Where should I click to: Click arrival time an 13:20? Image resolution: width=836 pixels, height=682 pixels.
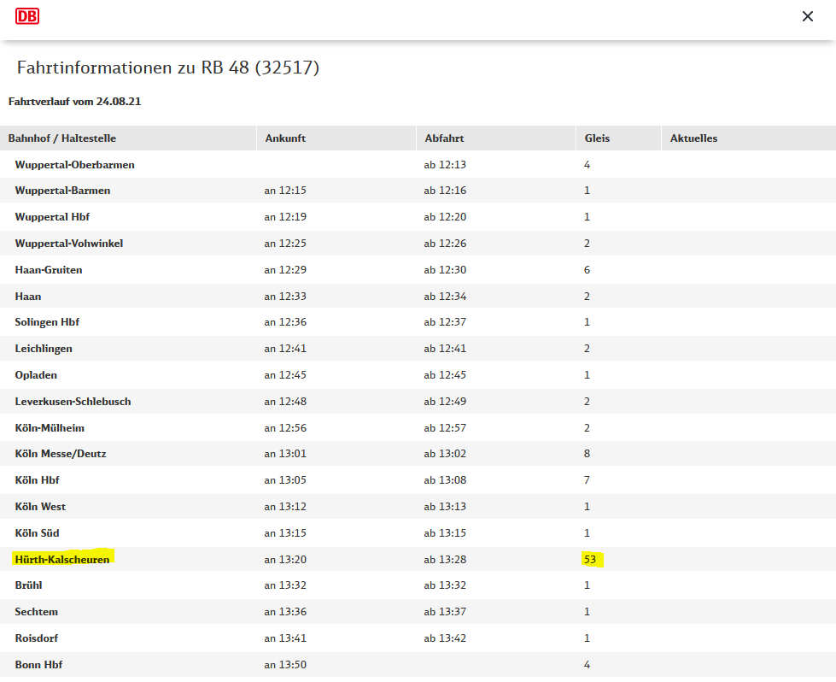[x=285, y=560]
